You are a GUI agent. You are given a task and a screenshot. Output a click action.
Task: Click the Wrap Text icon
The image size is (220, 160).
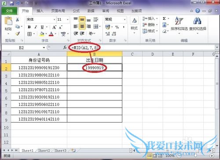point(95,19)
